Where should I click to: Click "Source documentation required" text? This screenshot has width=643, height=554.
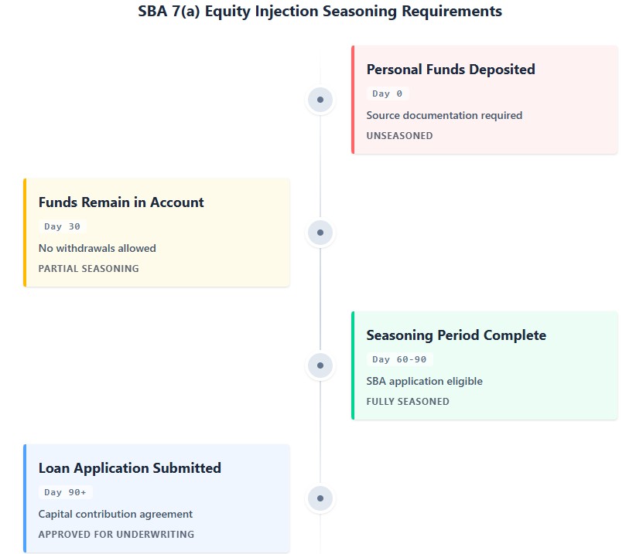pos(444,115)
